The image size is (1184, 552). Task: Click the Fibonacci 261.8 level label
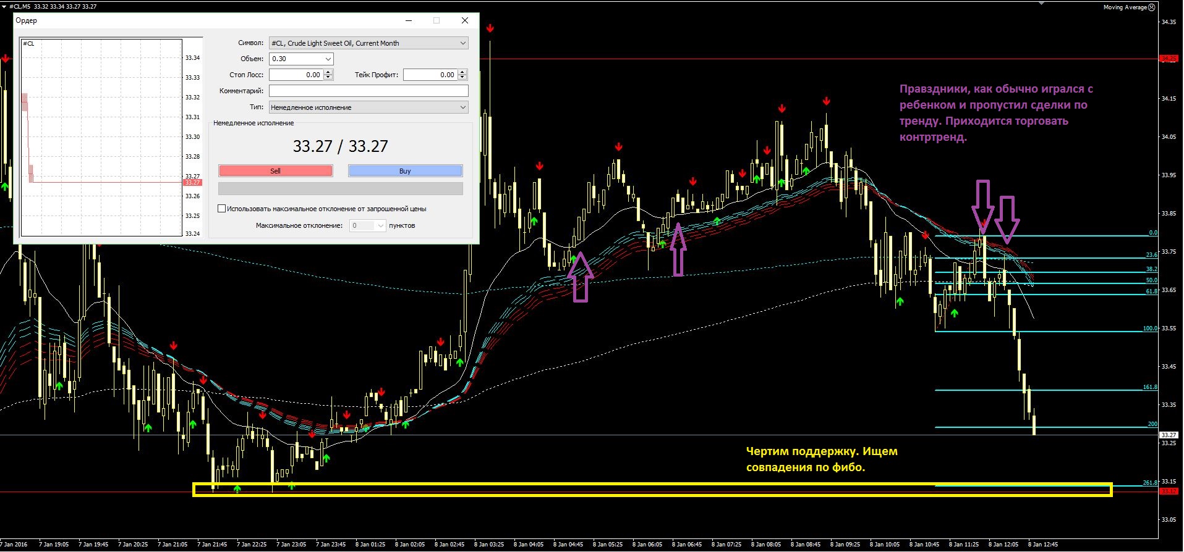(x=1150, y=483)
